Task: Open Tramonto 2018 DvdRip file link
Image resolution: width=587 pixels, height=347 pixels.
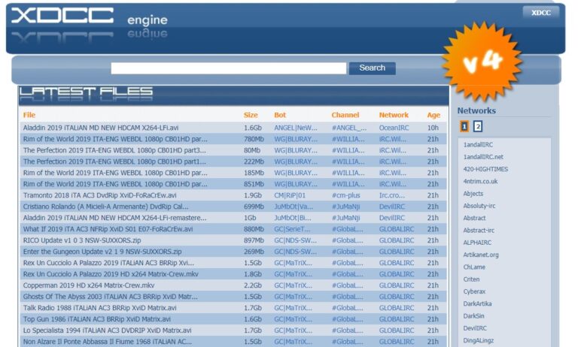Action: pyautogui.click(x=99, y=195)
